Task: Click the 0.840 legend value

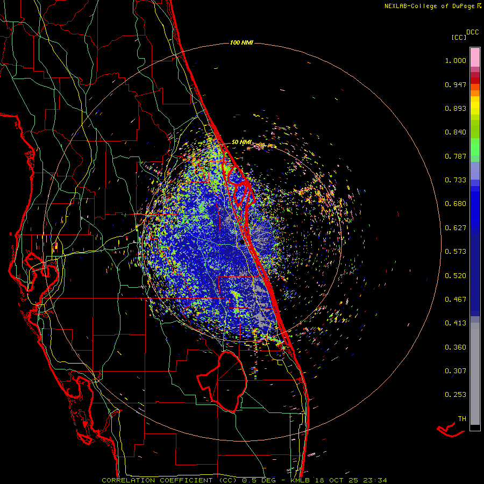Action: coord(455,132)
